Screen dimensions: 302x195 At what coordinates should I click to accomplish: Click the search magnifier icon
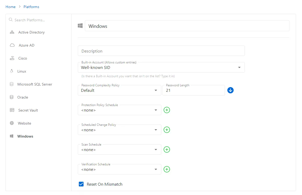click(11, 20)
